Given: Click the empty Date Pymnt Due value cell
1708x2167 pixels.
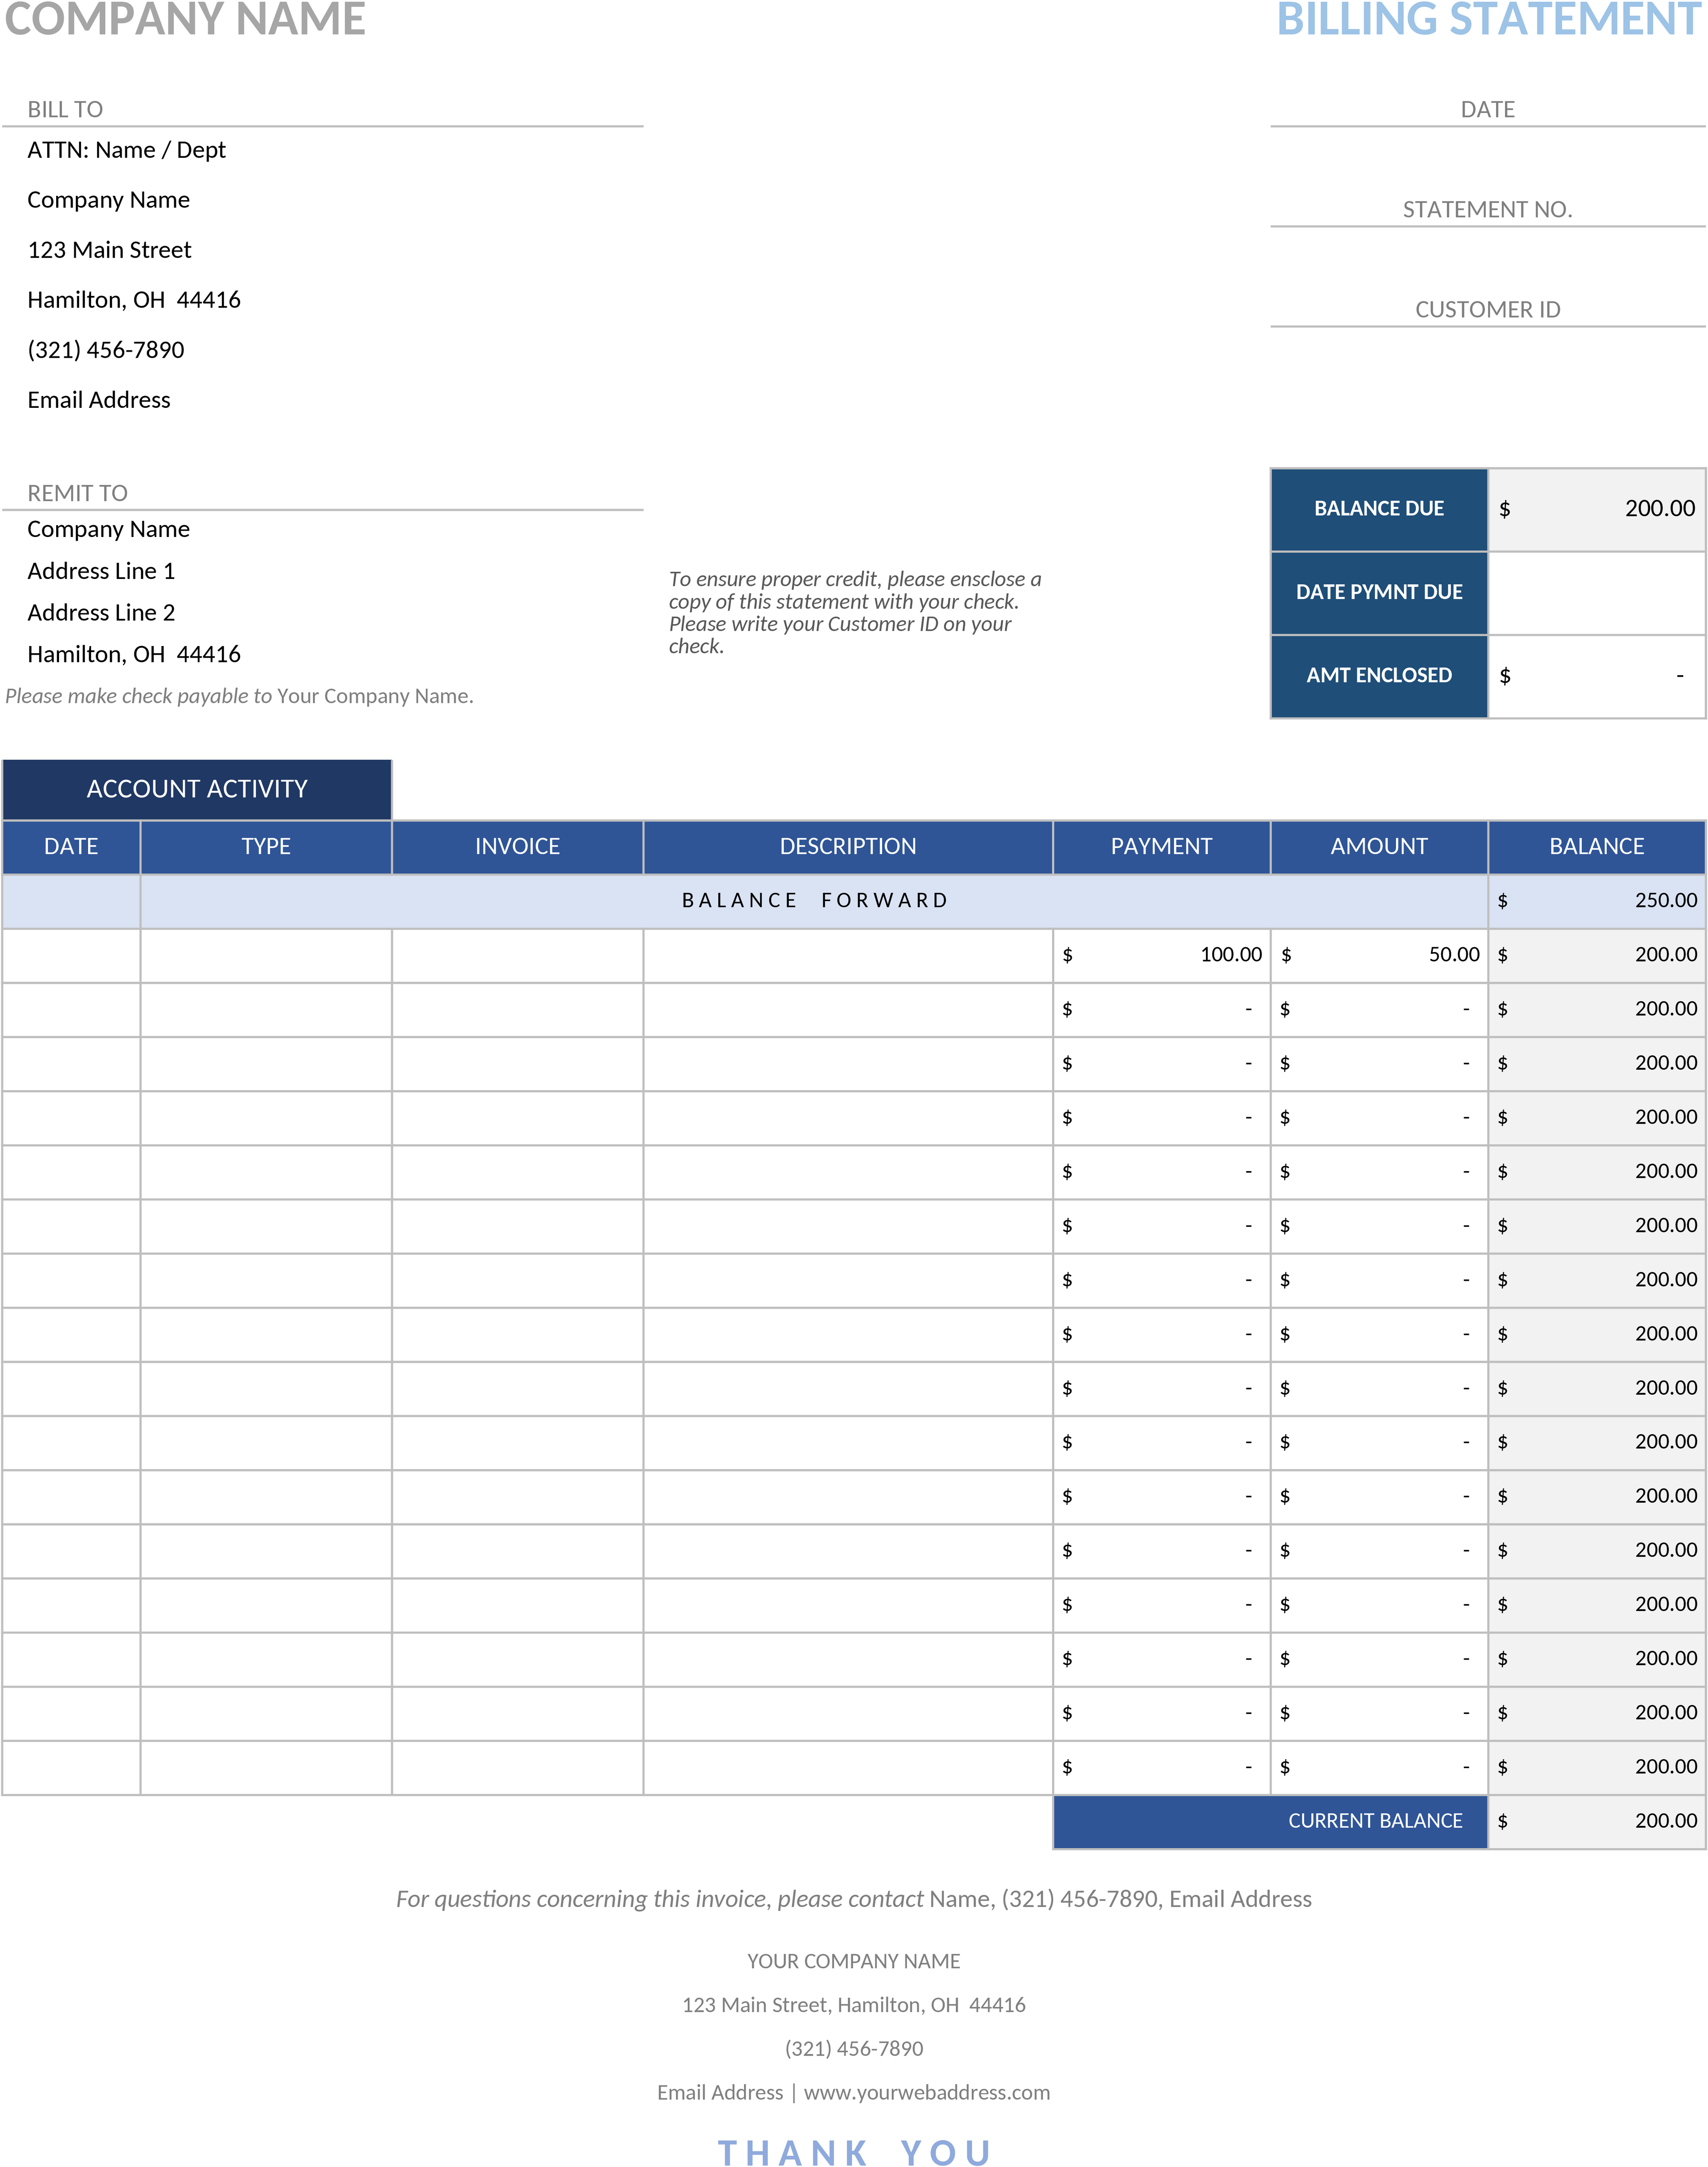Looking at the screenshot, I should click(1597, 592).
